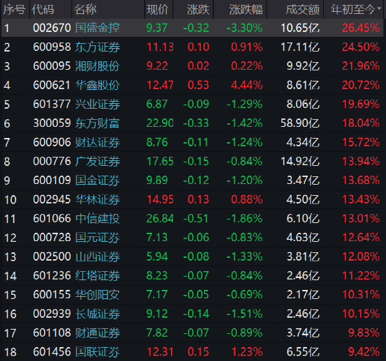Sort by the 涨跌 column header
The image size is (386, 361).
tap(198, 10)
